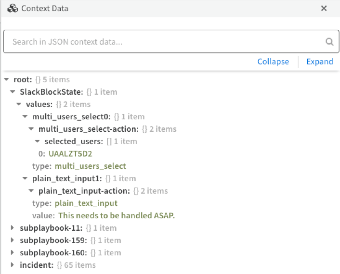Collapse the root node arrow
Screen dimensions: 340x274
(x=6, y=79)
